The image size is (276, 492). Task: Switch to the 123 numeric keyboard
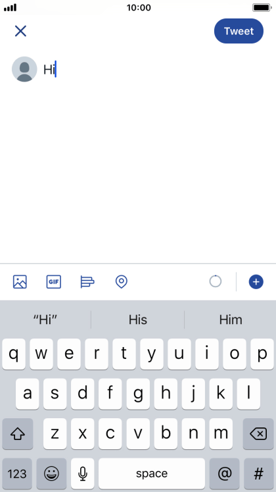17,473
